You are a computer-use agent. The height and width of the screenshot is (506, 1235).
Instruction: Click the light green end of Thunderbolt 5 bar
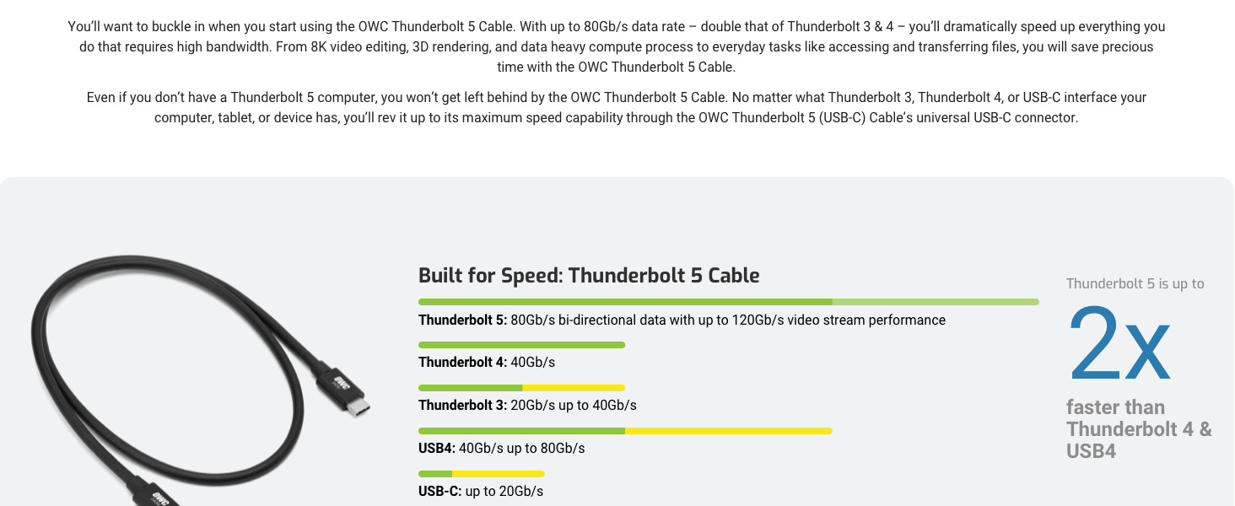click(935, 302)
